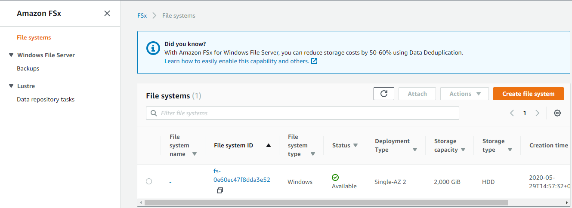Click the HDD storage type cell
Screen dimensions: 572x208
489,182
